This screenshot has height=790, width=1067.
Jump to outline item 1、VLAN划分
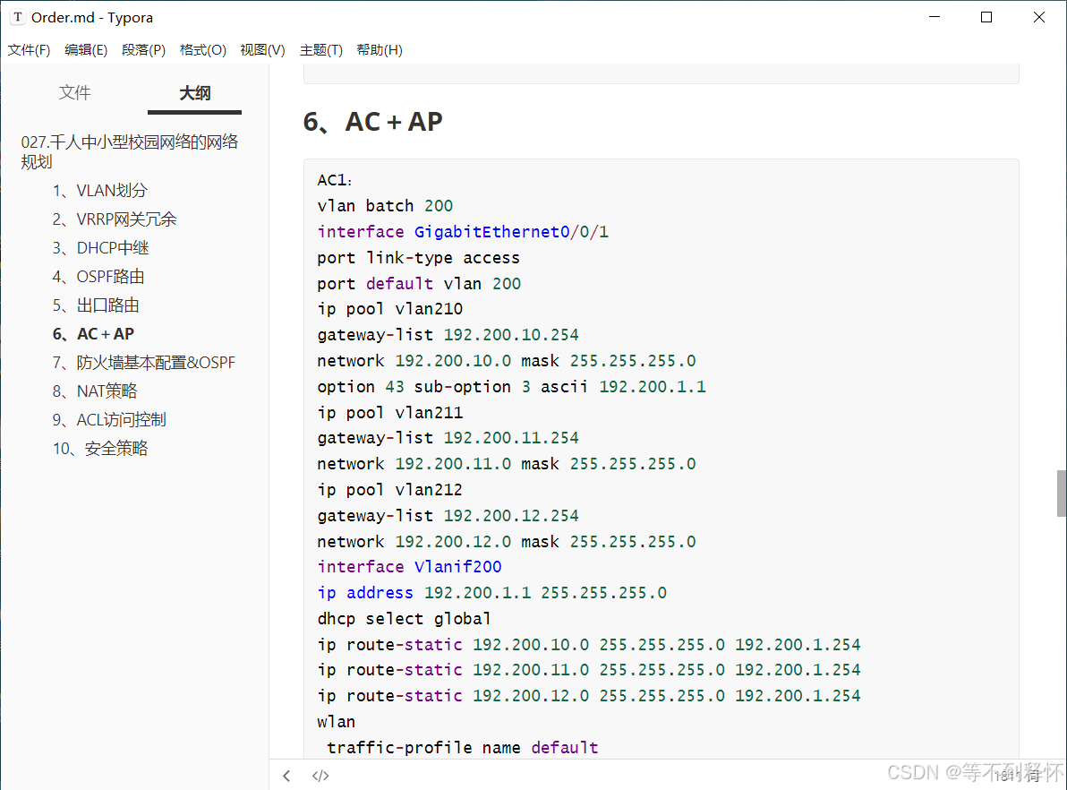coord(99,191)
